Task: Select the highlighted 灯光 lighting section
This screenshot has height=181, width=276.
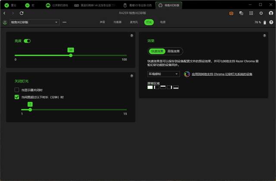Action: pos(149,22)
